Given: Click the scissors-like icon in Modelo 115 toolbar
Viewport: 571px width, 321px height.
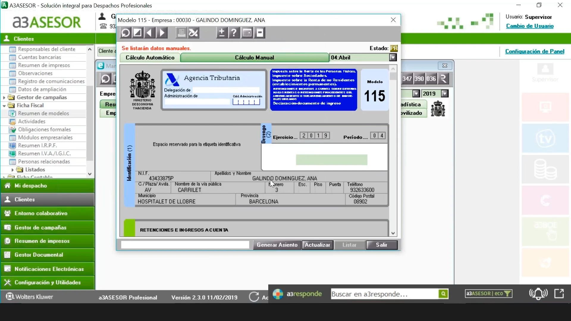Looking at the screenshot, I should coord(193,33).
